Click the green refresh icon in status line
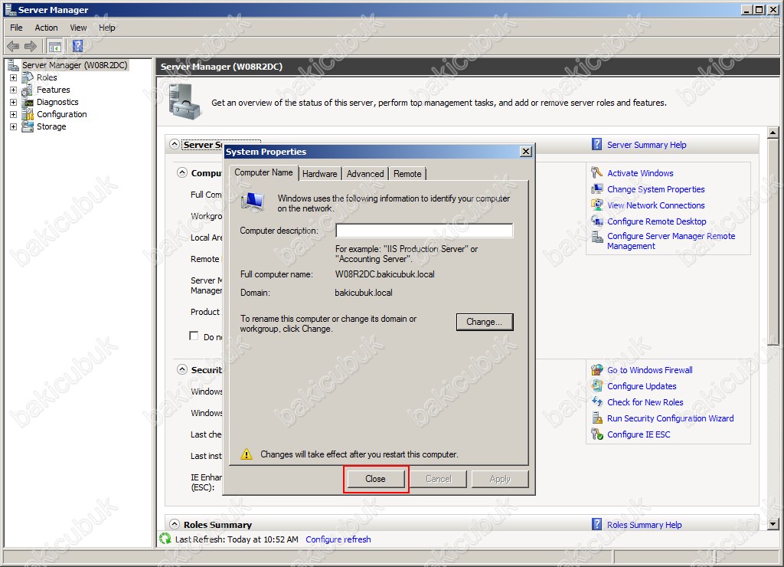 pos(165,539)
